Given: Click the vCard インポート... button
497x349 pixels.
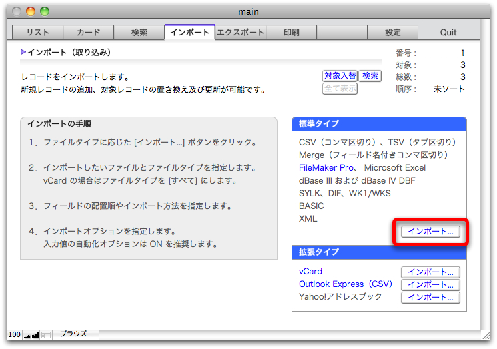Looking at the screenshot, I should [x=430, y=272].
